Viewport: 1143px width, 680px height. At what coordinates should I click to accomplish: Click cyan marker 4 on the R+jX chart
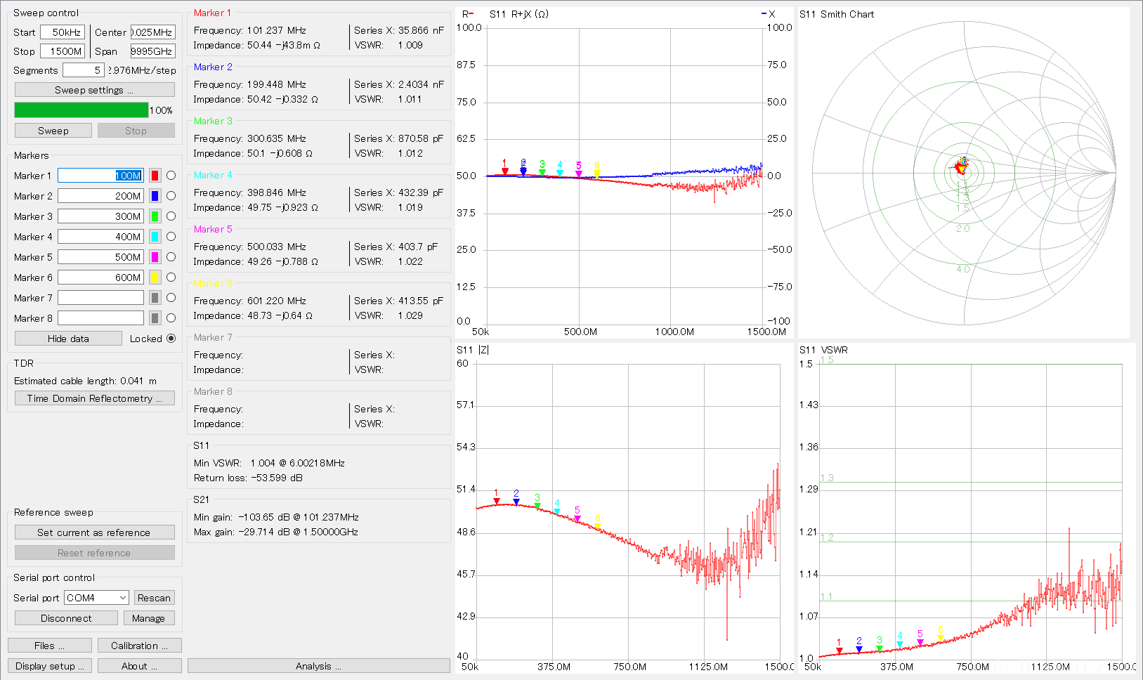point(560,173)
